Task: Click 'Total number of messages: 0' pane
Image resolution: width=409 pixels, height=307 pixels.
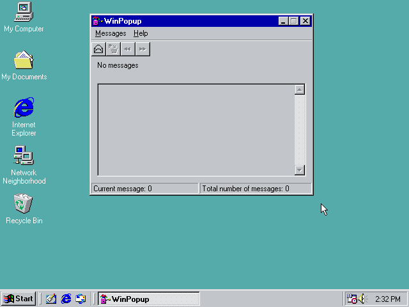Action: coord(256,189)
